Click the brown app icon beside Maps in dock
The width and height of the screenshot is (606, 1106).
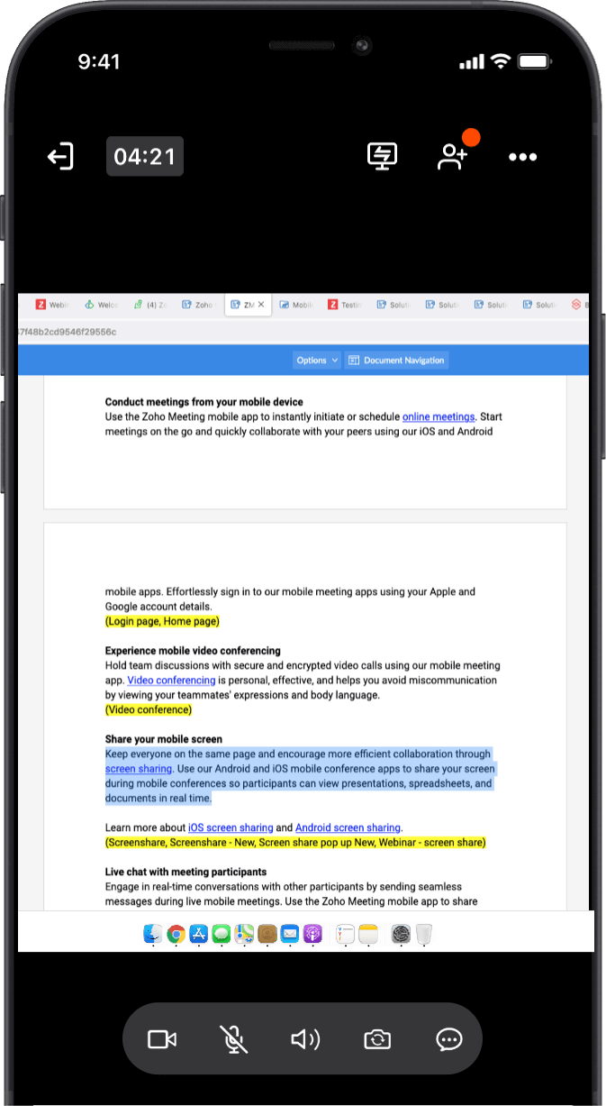tap(267, 934)
